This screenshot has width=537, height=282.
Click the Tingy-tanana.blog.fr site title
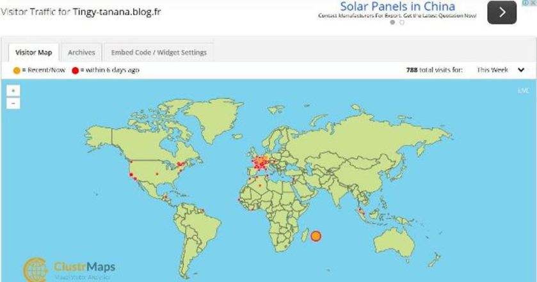pos(116,12)
